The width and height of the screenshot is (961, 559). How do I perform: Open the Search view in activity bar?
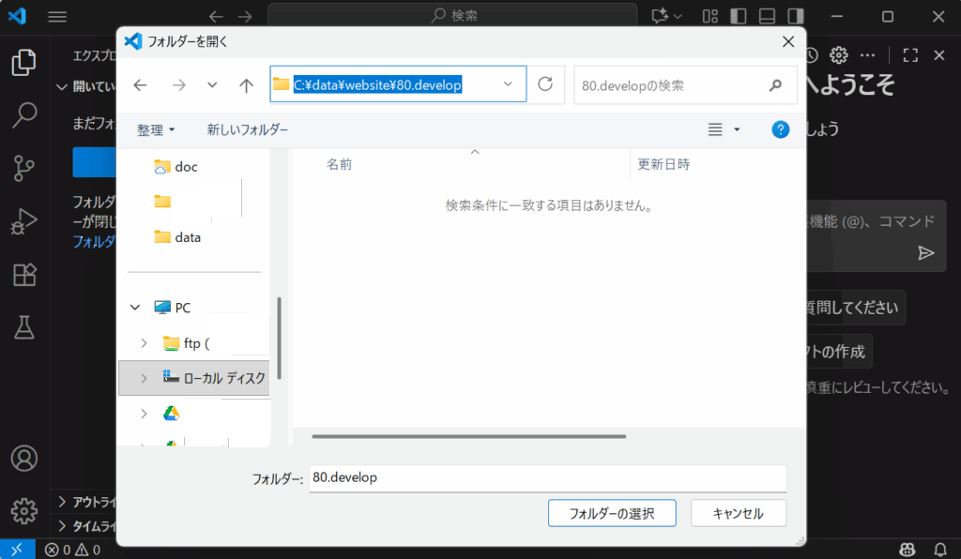[x=23, y=116]
